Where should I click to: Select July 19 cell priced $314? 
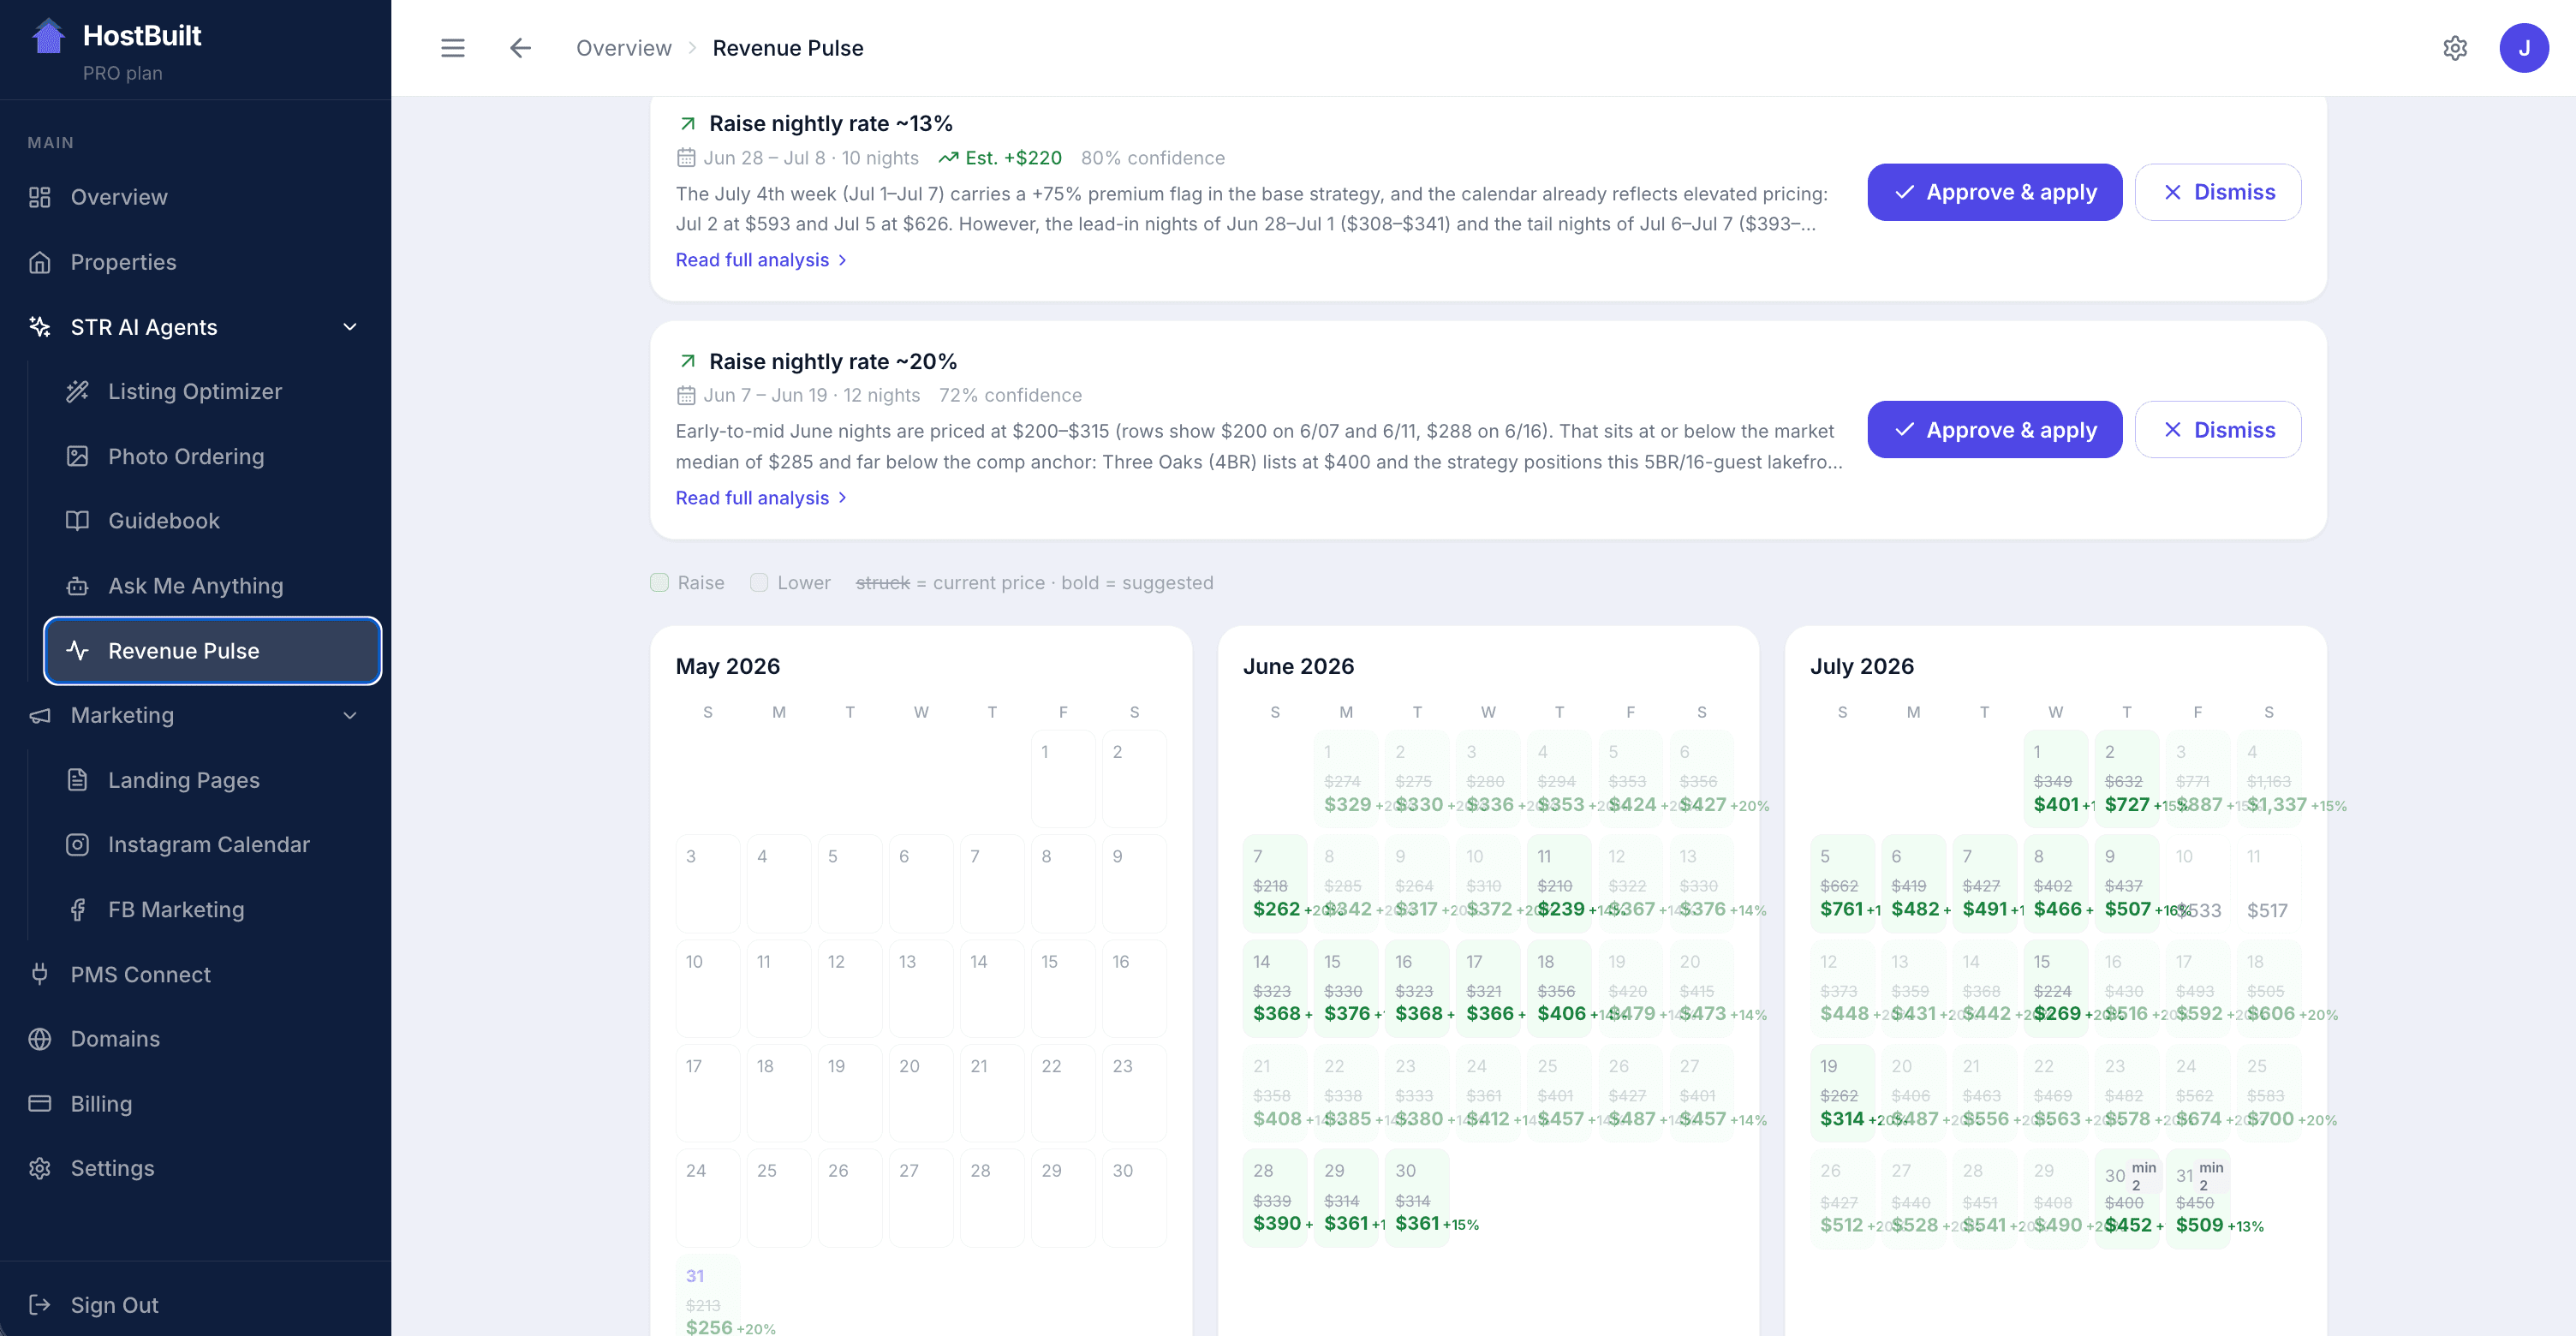[1842, 1094]
